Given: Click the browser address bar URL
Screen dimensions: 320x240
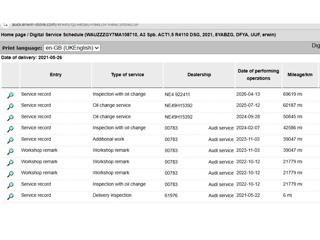Looking at the screenshot, I should click(75, 24).
